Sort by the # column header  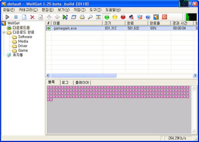coord(48,23)
